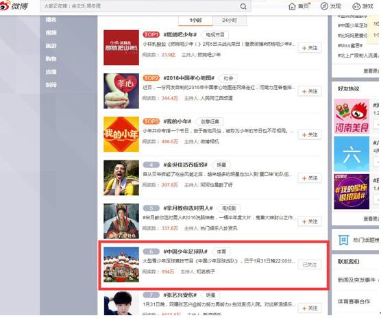381x318 pixels.
Task: Click the 电视节目 category tag
Action: point(215,35)
